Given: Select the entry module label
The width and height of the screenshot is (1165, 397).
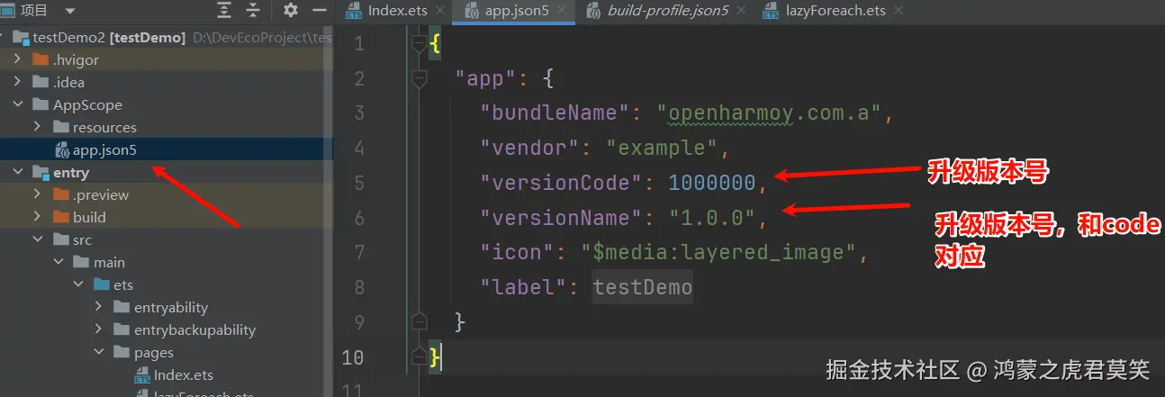Looking at the screenshot, I should pos(71,173).
